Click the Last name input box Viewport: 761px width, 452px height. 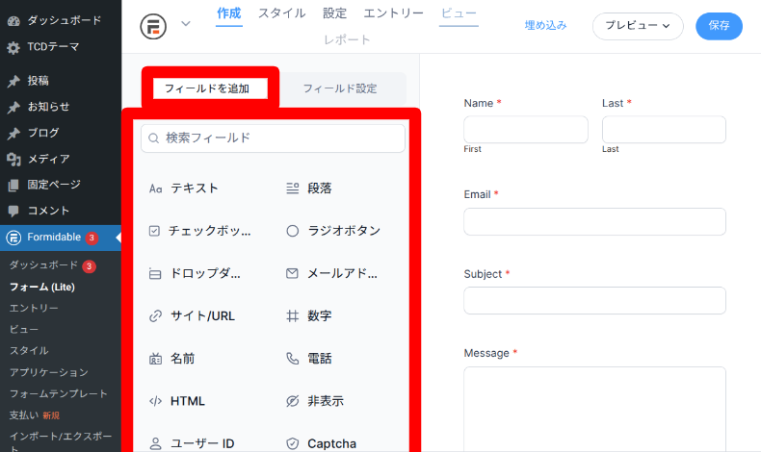664,130
